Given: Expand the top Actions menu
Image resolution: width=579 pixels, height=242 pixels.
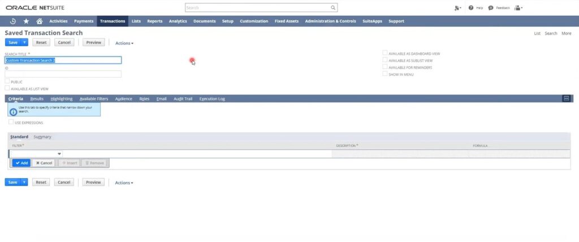Looking at the screenshot, I should pyautogui.click(x=124, y=43).
